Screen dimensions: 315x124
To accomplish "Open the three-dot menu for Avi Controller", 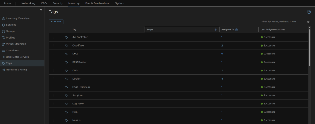I will [53, 37].
